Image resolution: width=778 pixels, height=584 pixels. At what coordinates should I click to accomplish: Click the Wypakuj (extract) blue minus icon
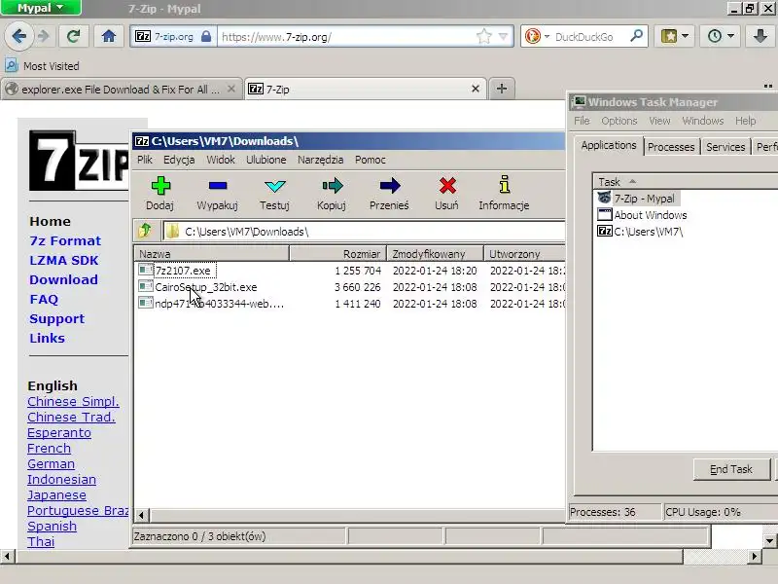pyautogui.click(x=218, y=186)
